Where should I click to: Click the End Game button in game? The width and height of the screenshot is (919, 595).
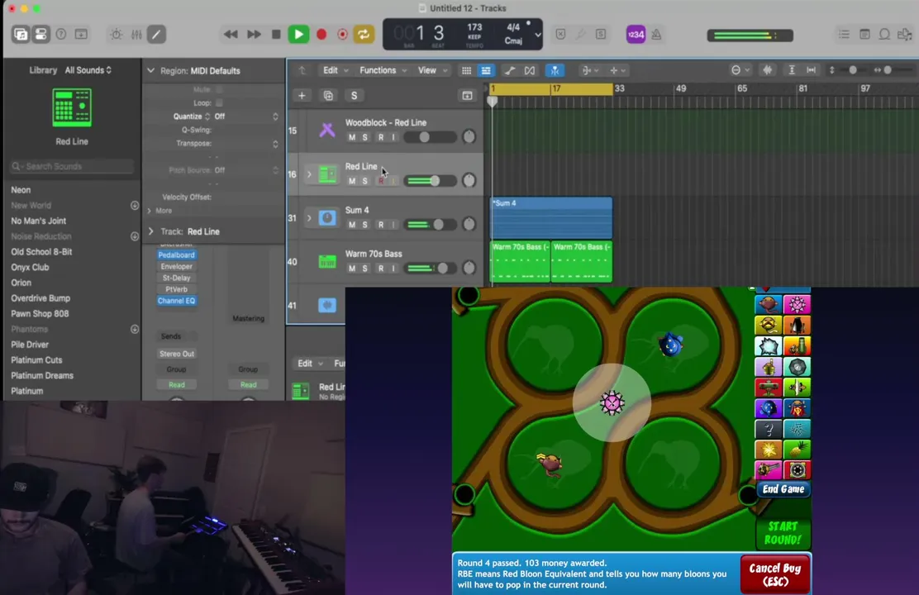point(783,489)
